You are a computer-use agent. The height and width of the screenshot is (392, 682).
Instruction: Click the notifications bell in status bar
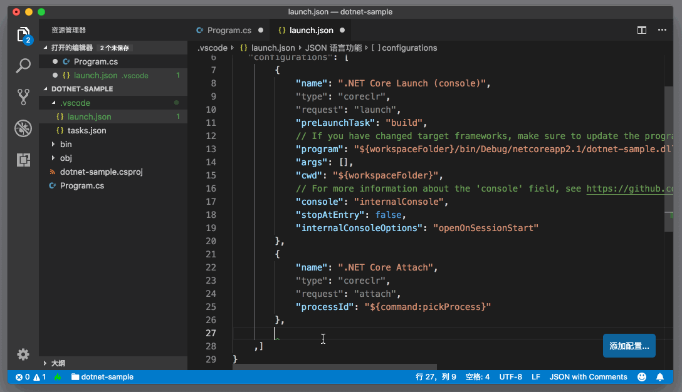(660, 377)
